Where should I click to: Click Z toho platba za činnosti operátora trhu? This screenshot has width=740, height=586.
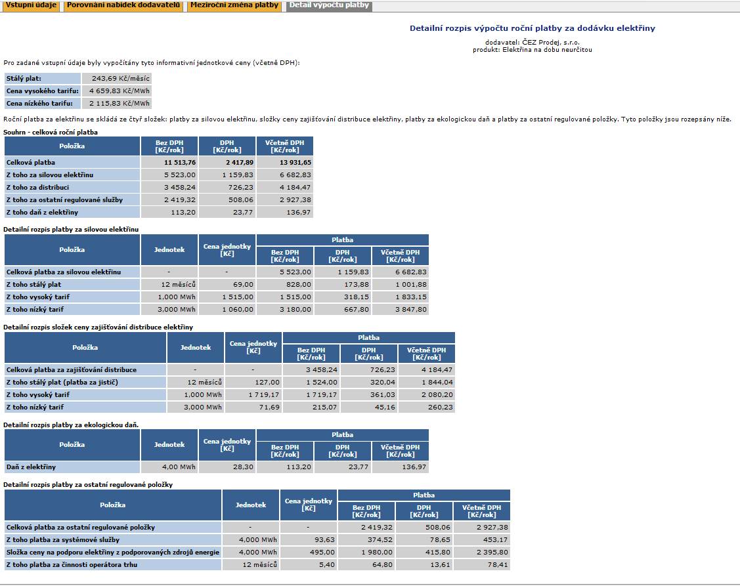113,565
